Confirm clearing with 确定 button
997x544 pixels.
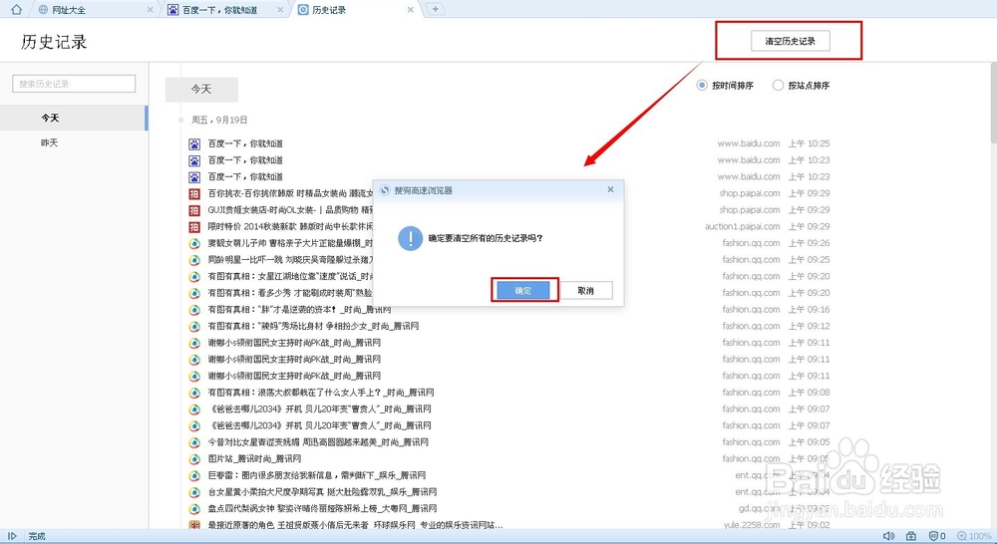523,290
